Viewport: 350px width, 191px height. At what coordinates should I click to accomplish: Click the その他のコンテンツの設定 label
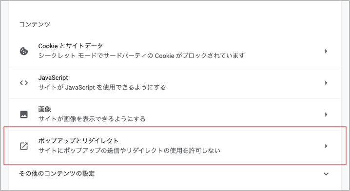(57, 173)
